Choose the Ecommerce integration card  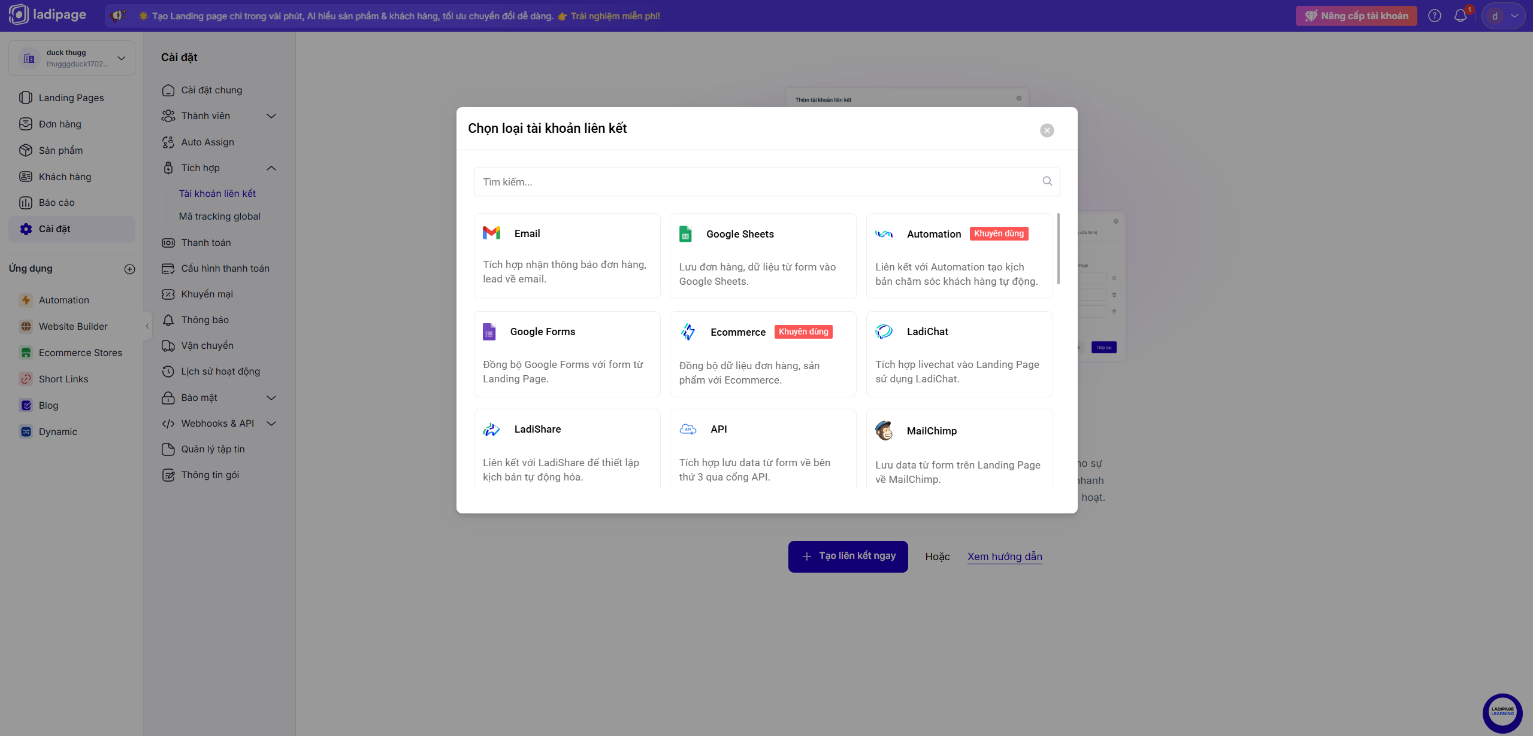pyautogui.click(x=763, y=354)
